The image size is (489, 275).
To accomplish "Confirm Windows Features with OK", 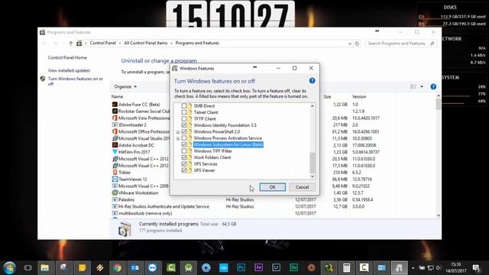I will [x=272, y=187].
